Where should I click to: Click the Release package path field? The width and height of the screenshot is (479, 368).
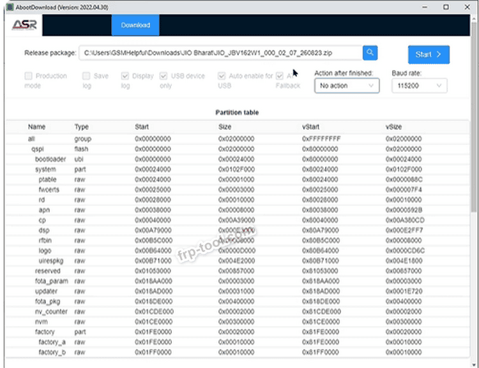pos(220,53)
